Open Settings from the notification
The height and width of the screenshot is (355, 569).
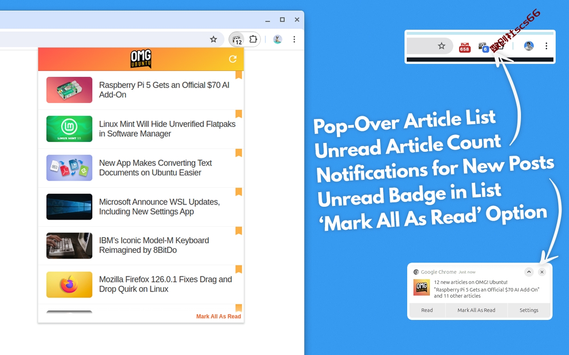point(529,310)
